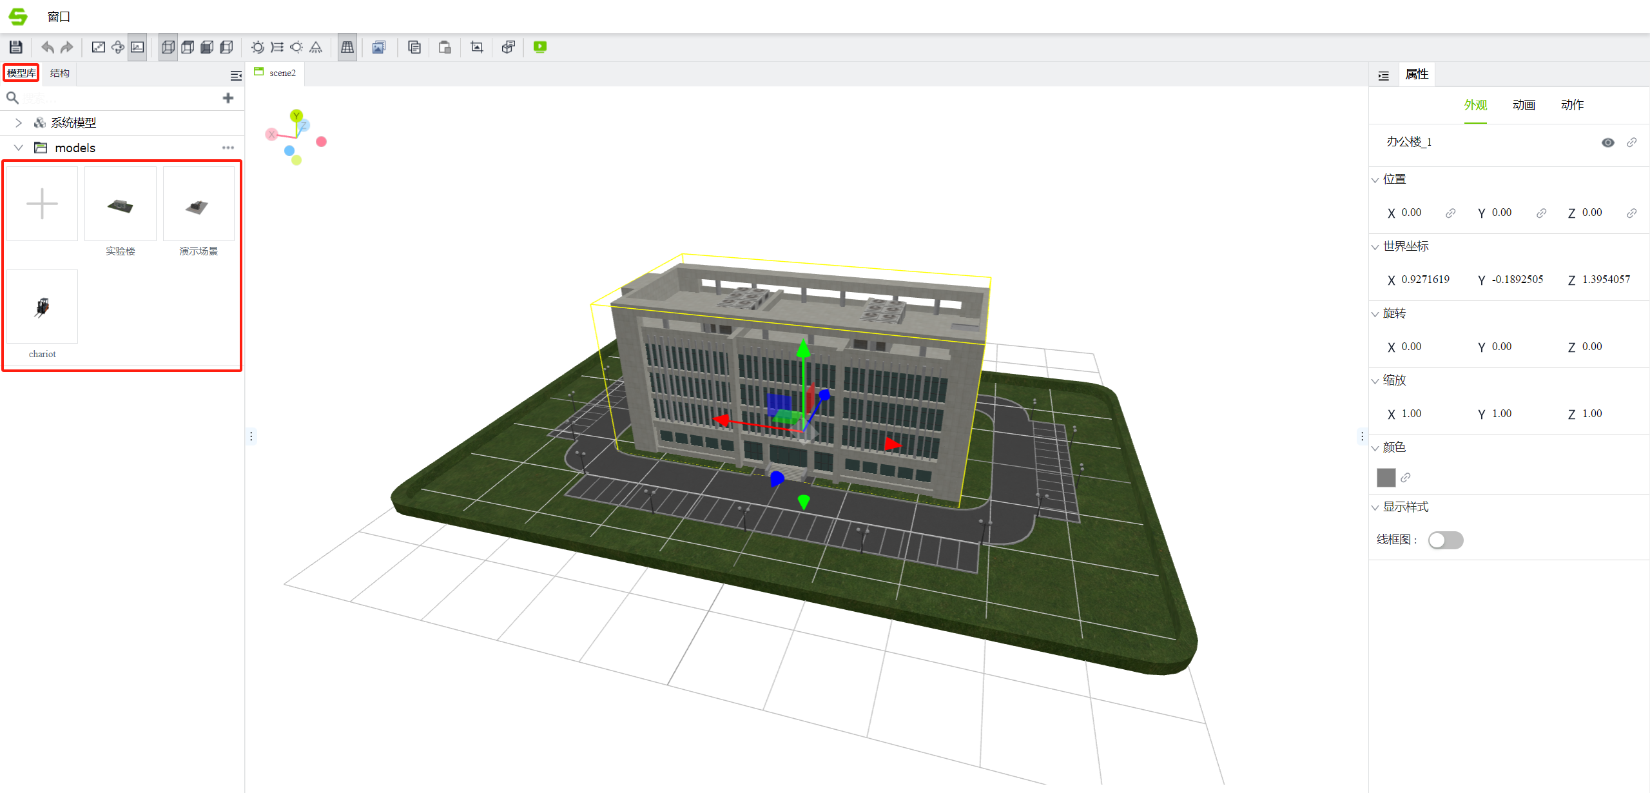Open the 动画 tab in the properties panel
This screenshot has width=1650, height=793.
(x=1524, y=104)
